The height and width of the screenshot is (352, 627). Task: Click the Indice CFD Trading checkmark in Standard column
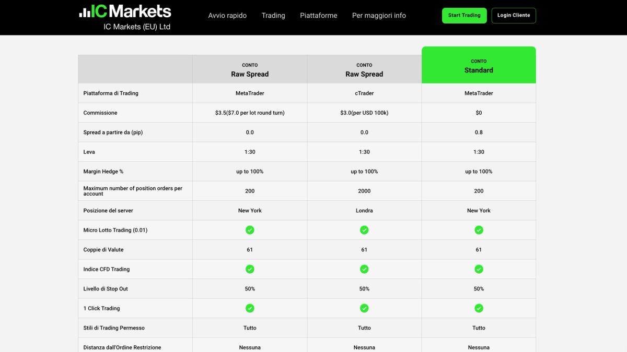479,269
